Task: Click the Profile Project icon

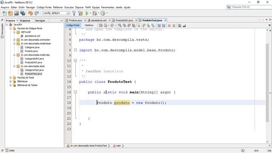Action: pyautogui.click(x=103, y=13)
